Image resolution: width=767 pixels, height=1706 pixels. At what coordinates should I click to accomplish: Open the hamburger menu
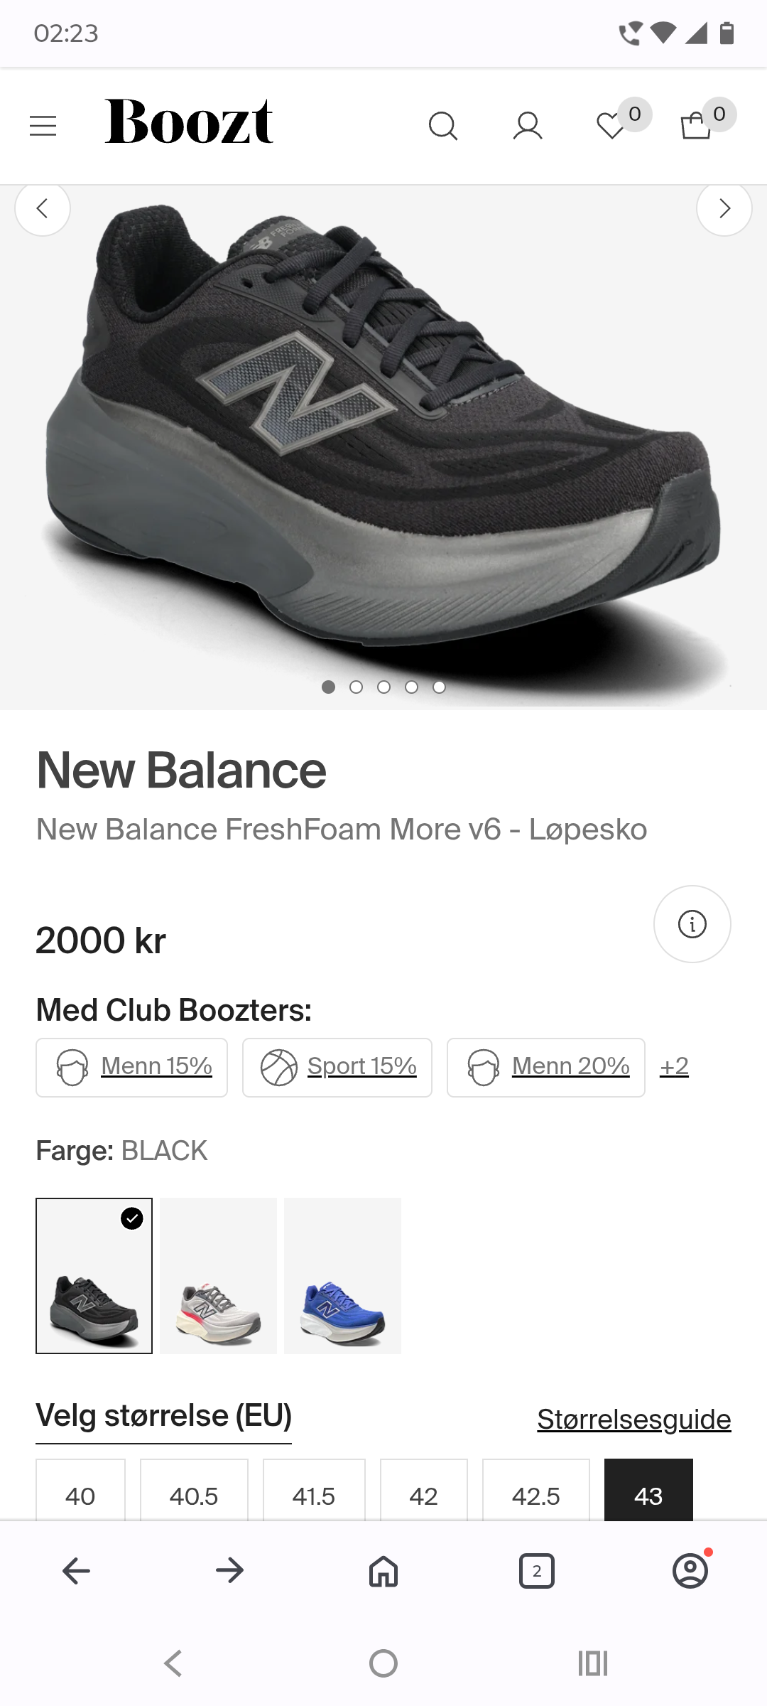pyautogui.click(x=43, y=127)
